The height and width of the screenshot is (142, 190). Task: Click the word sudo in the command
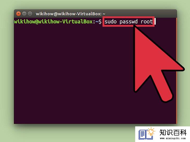[111, 22]
